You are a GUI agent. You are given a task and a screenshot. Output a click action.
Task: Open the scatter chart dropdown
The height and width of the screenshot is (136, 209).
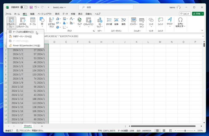click(65, 27)
